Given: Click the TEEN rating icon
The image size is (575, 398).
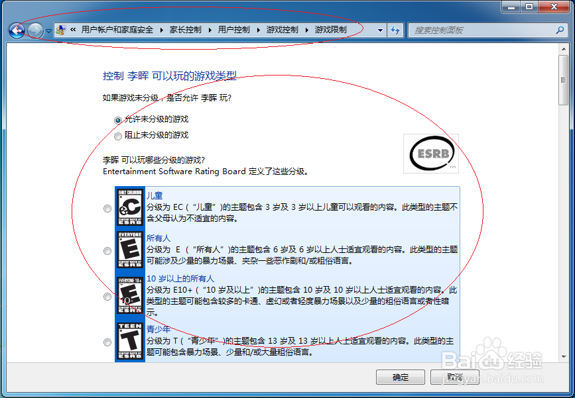Looking at the screenshot, I should coord(129,341).
